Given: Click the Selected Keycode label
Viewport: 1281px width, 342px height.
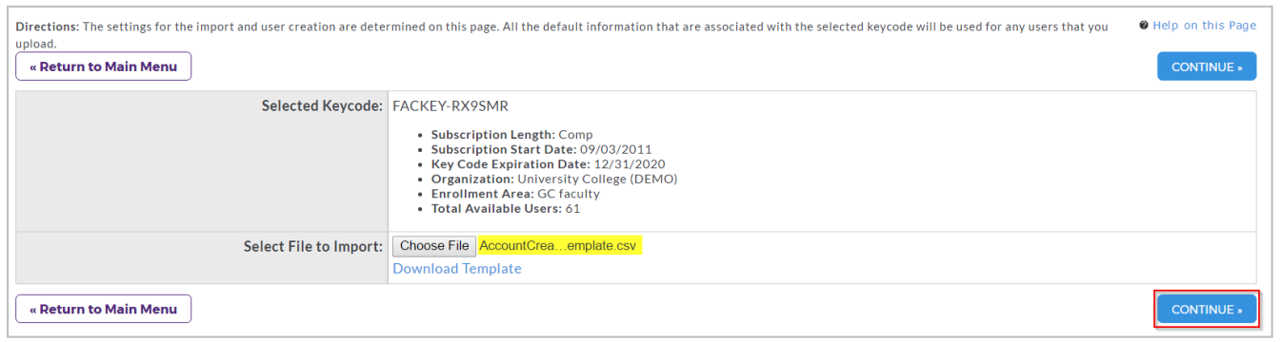Looking at the screenshot, I should tap(322, 105).
